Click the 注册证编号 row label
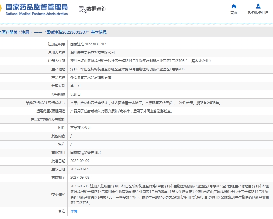The width and height of the screenshot is (273, 219). pos(56,44)
